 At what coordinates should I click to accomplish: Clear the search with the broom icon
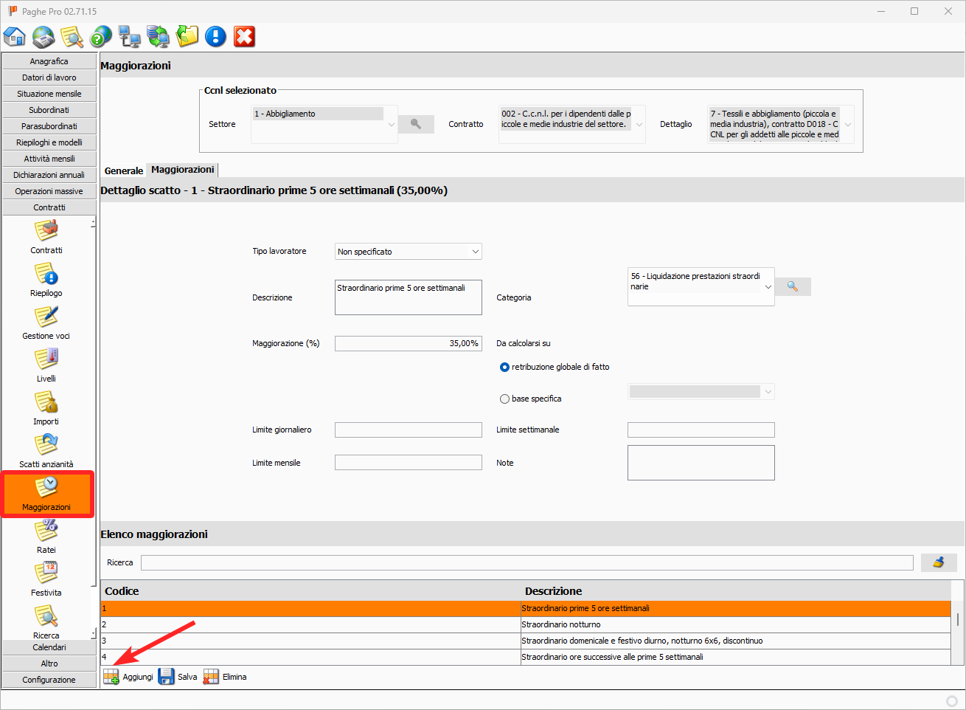(x=938, y=562)
